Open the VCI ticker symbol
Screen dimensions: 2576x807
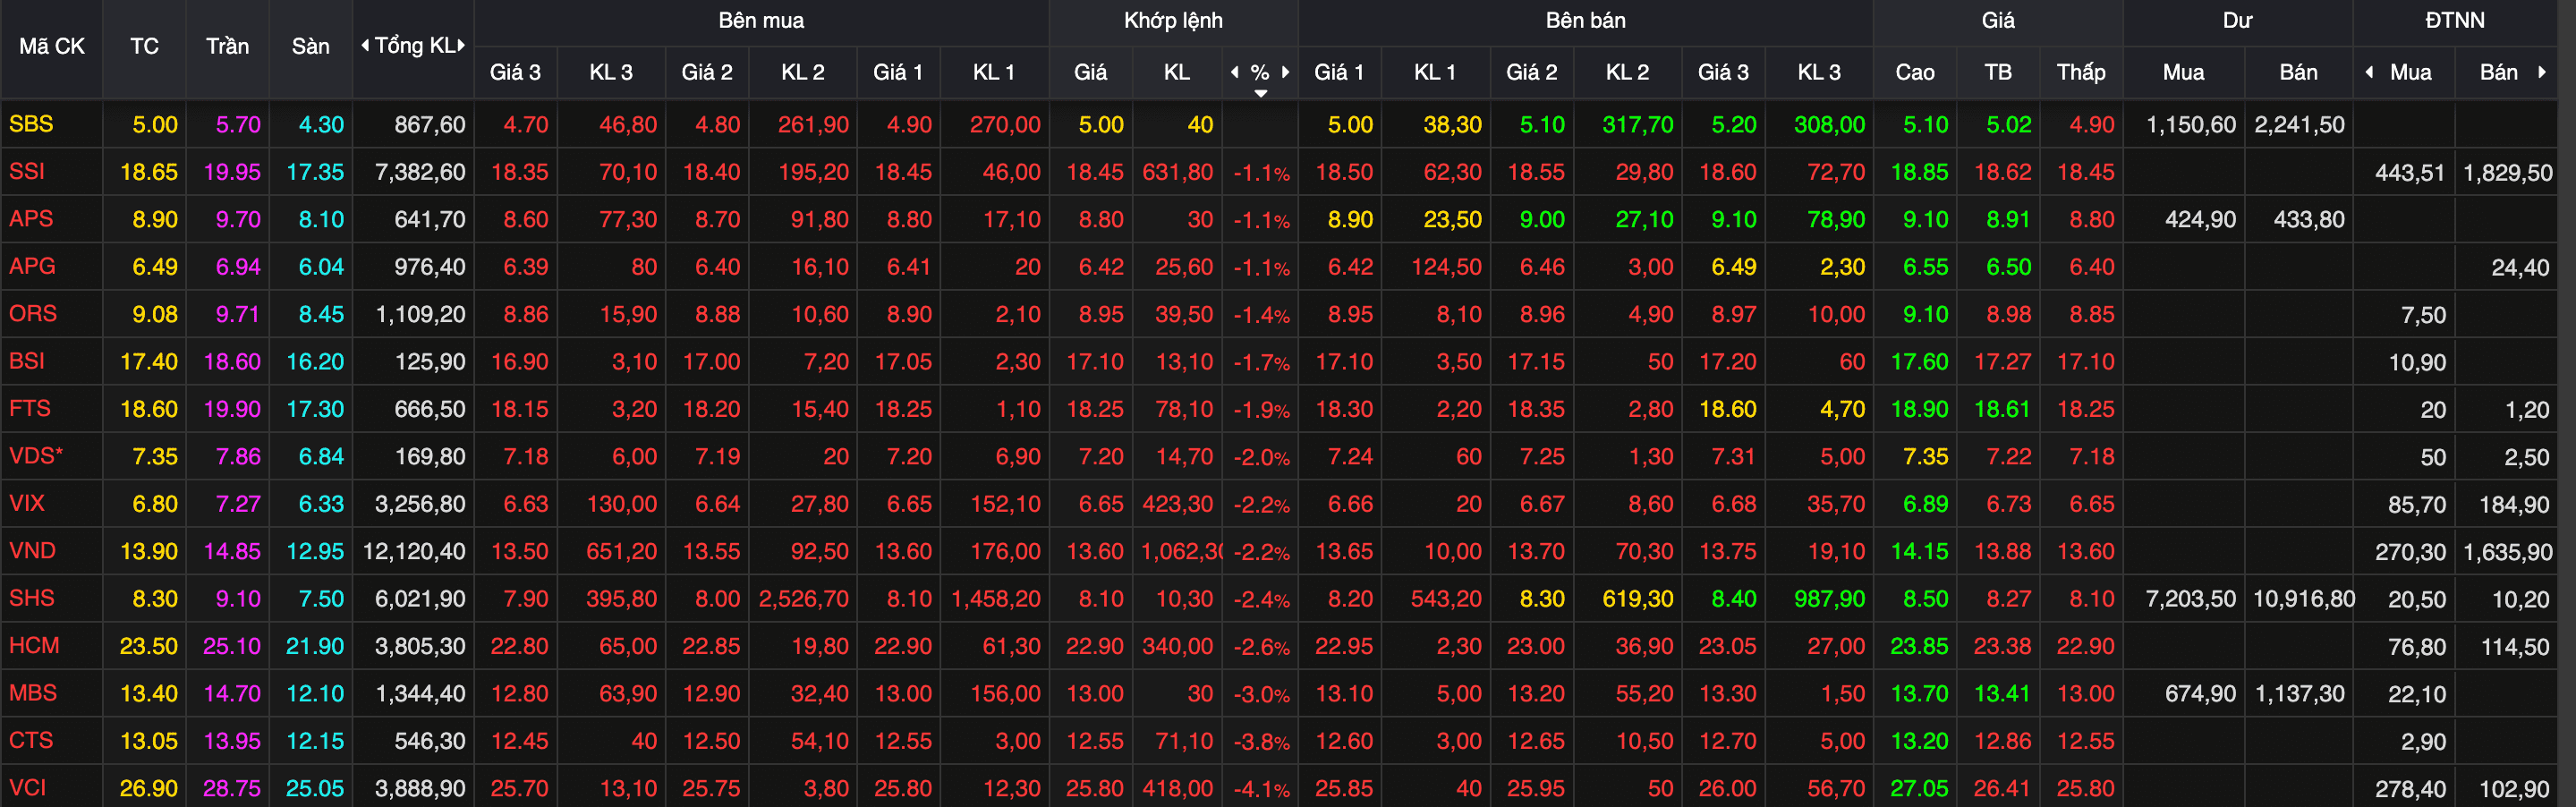27,788
